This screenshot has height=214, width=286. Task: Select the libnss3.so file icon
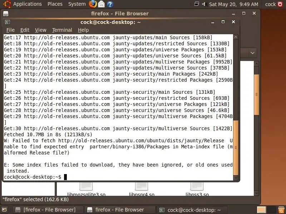pyautogui.click(x=197, y=186)
